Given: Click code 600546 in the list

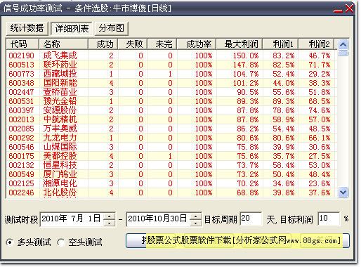Looking at the screenshot, I should pyautogui.click(x=21, y=147).
